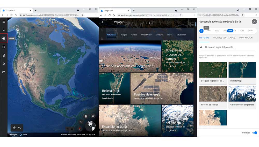This screenshot has height=147, width=259.
Task: Go home in left browser window
Action: tap(16, 15)
